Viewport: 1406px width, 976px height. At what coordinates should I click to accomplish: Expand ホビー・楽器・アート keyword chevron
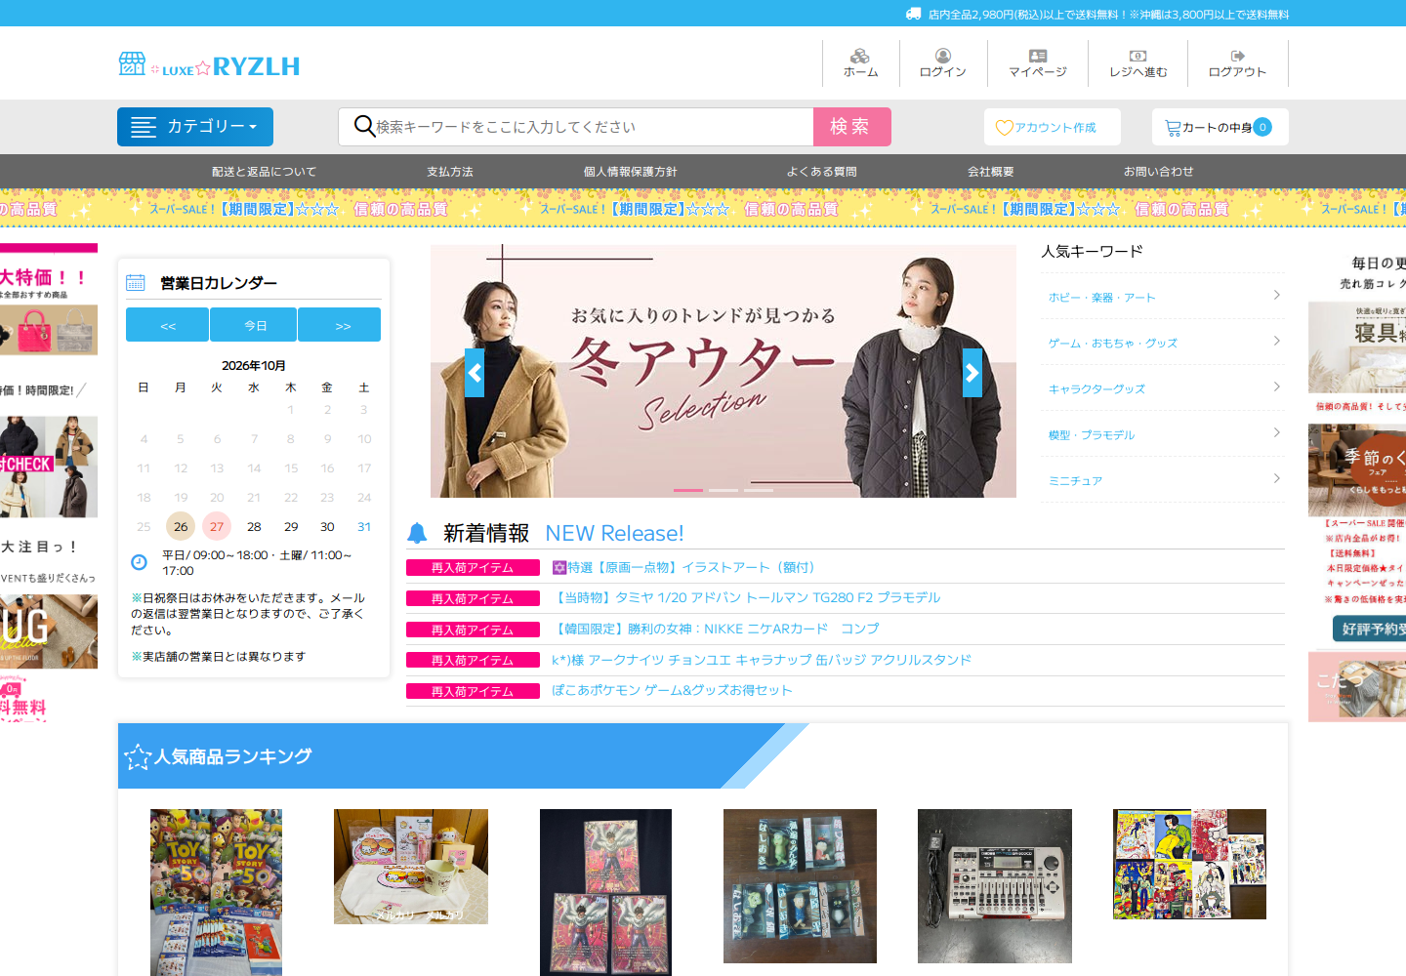point(1276,295)
